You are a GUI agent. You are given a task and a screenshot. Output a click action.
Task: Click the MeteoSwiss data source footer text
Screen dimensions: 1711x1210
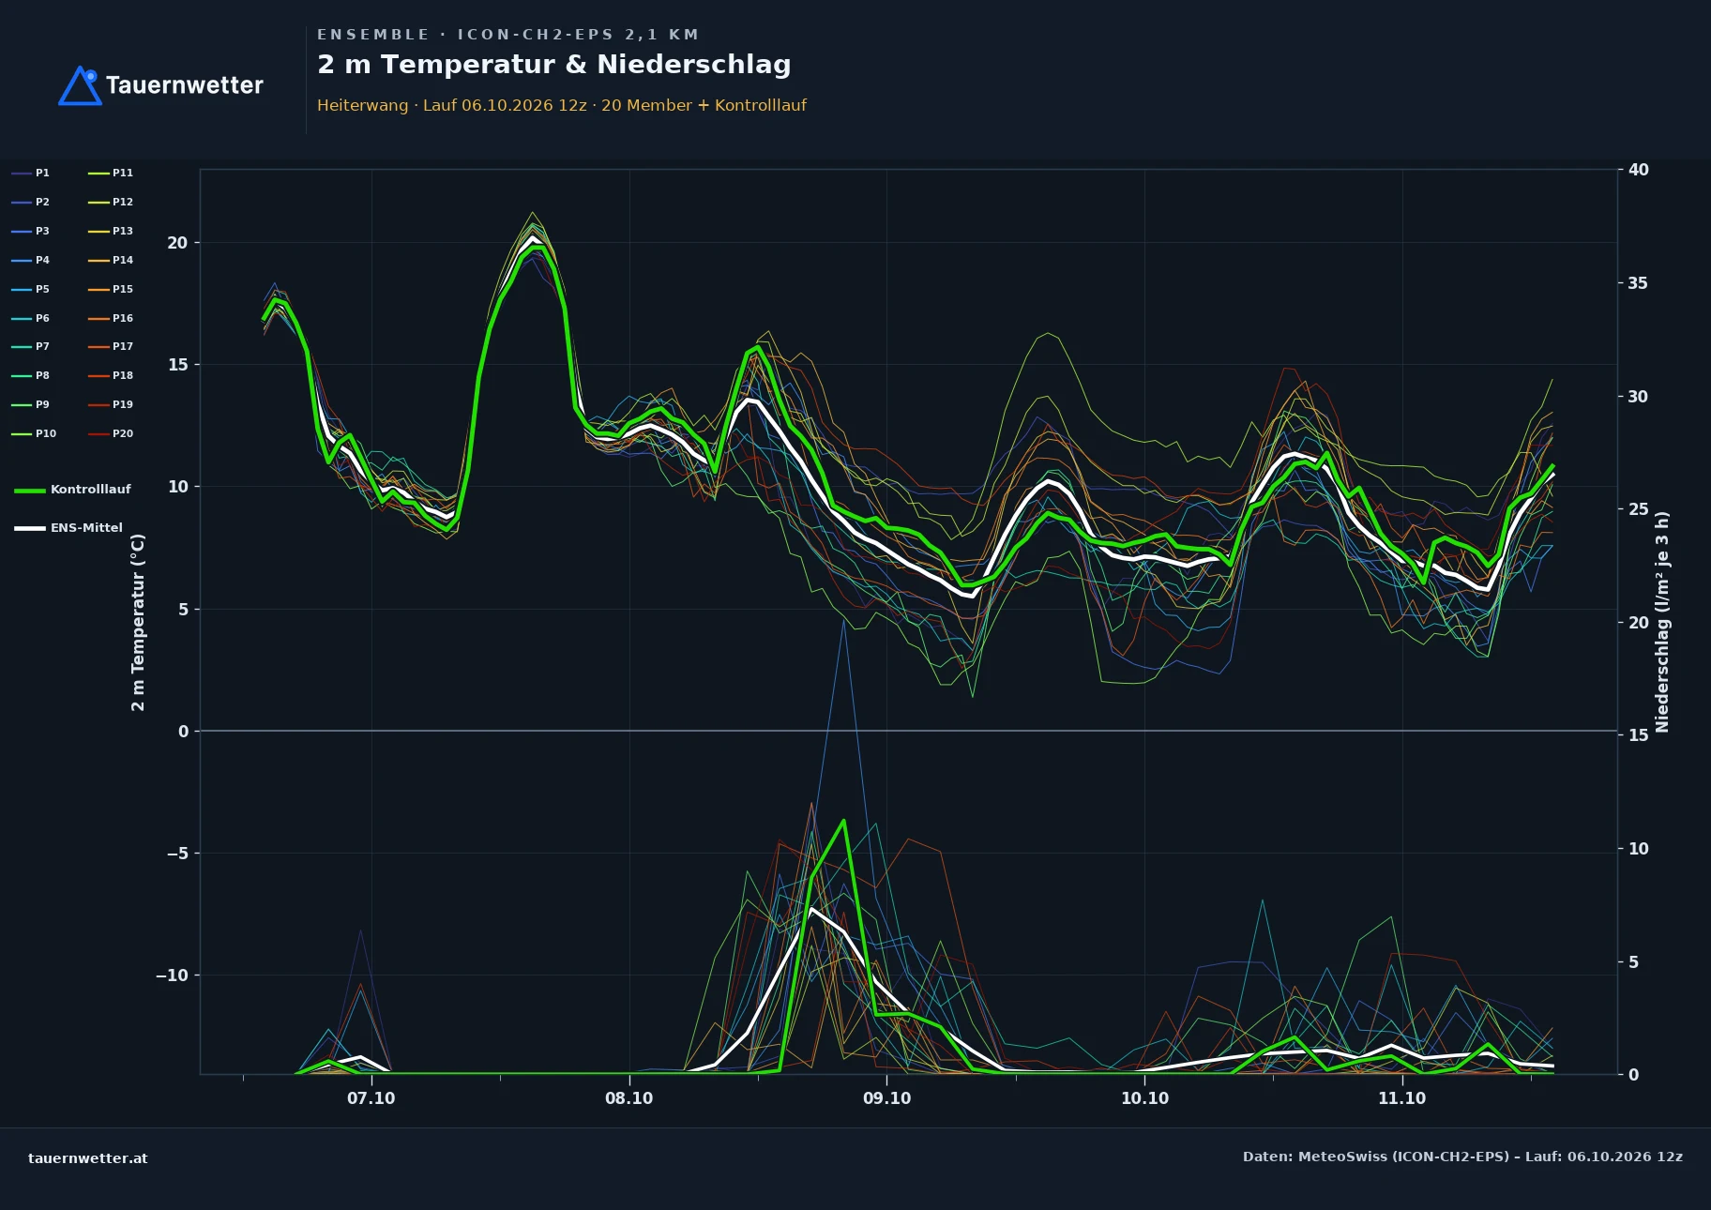pos(1462,1157)
